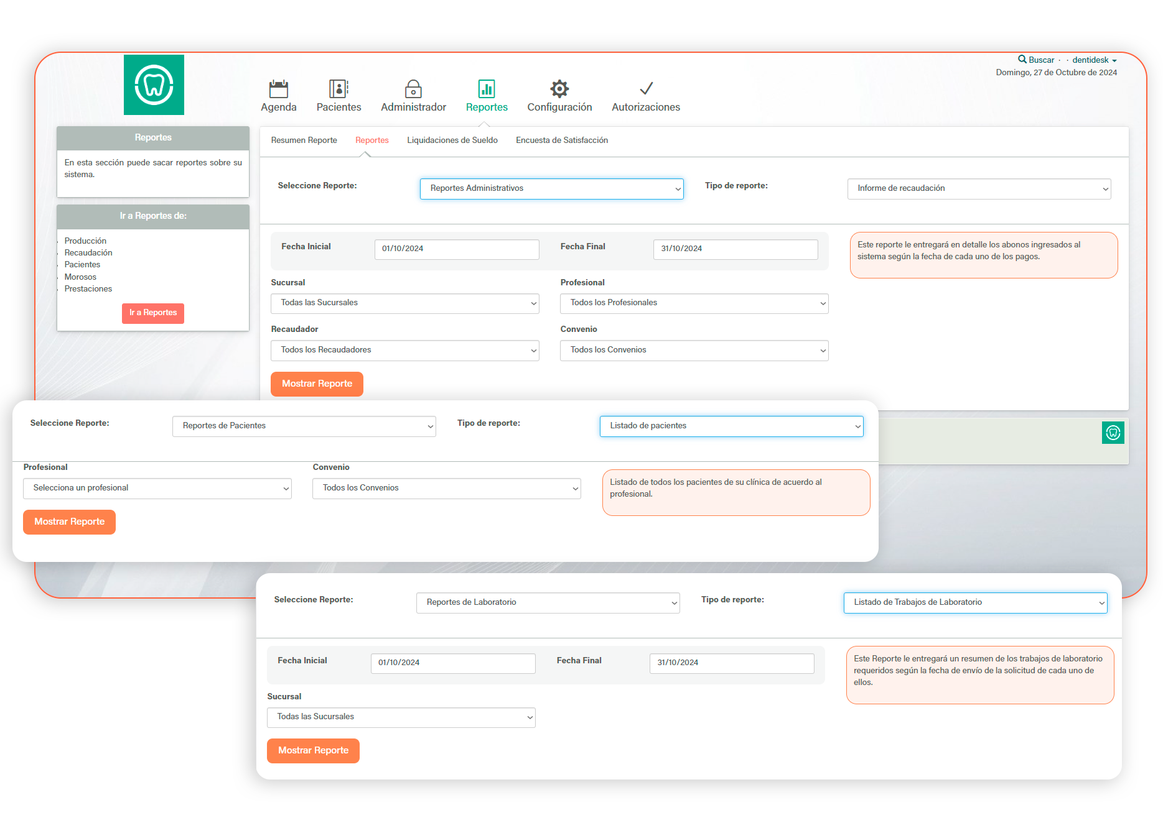Click the Autorizaciones checkmark icon

pyautogui.click(x=646, y=89)
